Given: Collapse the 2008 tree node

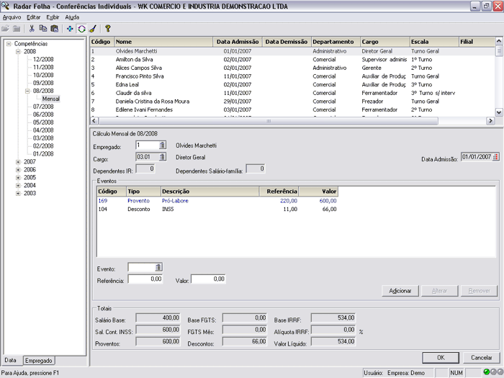Looking at the screenshot, I should [x=17, y=52].
